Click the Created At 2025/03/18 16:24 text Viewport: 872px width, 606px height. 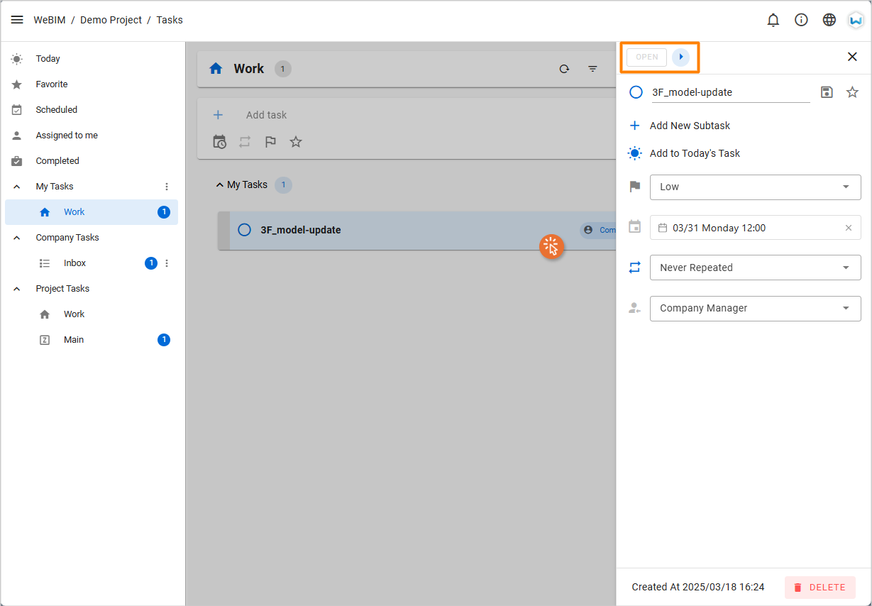(x=698, y=587)
